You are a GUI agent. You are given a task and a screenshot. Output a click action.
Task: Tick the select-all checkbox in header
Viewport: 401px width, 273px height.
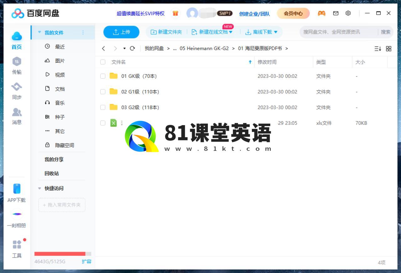[x=103, y=62]
